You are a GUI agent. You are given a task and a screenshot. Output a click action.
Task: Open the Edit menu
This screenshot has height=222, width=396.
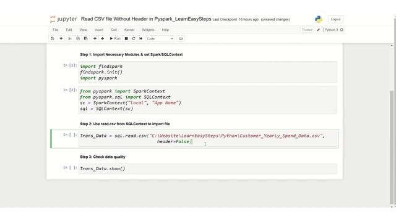[69, 30]
